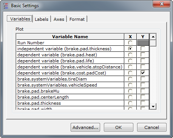Open the Advanced settings

85,127
